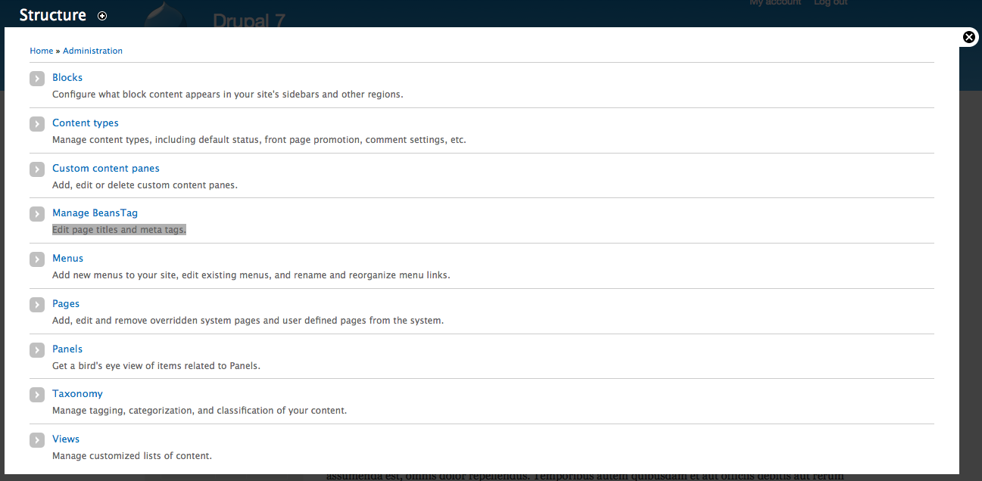
Task: Click the arrow icon beside Taxonomy
Action: [x=37, y=395]
